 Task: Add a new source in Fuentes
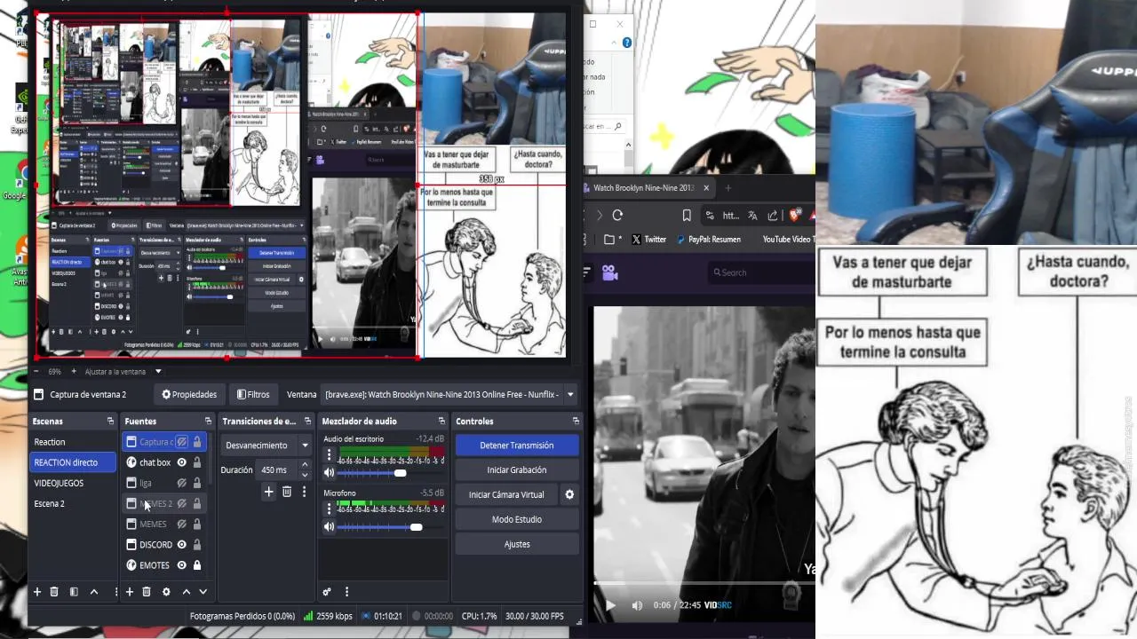(x=130, y=592)
